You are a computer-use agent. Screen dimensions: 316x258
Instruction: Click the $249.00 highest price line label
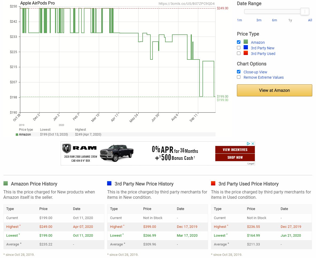223,8
